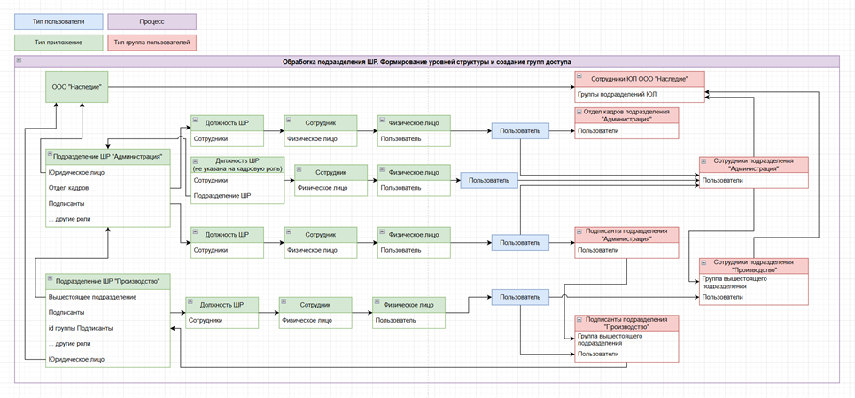The height and width of the screenshot is (398, 855).
Task: Collapse the Подписанты подразделения "Производство" group
Action: pos(579,319)
